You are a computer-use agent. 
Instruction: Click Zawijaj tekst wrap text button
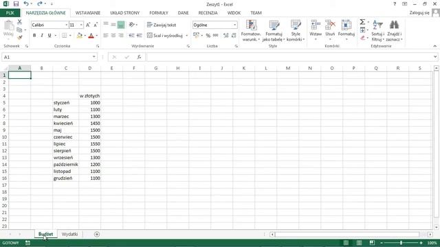[x=162, y=25]
